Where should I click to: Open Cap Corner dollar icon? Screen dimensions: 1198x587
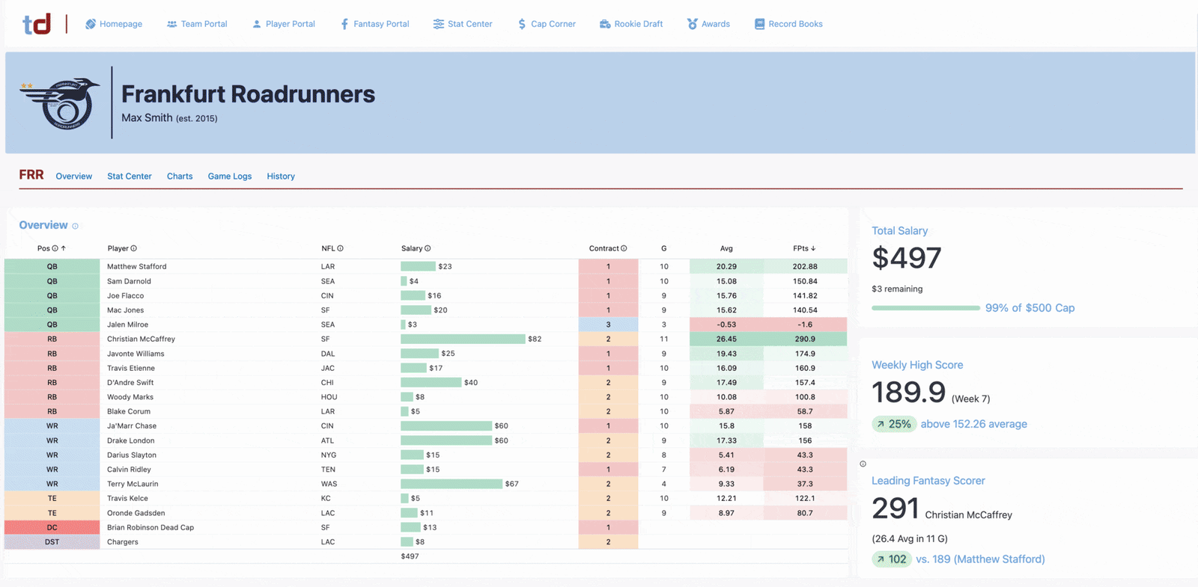522,24
